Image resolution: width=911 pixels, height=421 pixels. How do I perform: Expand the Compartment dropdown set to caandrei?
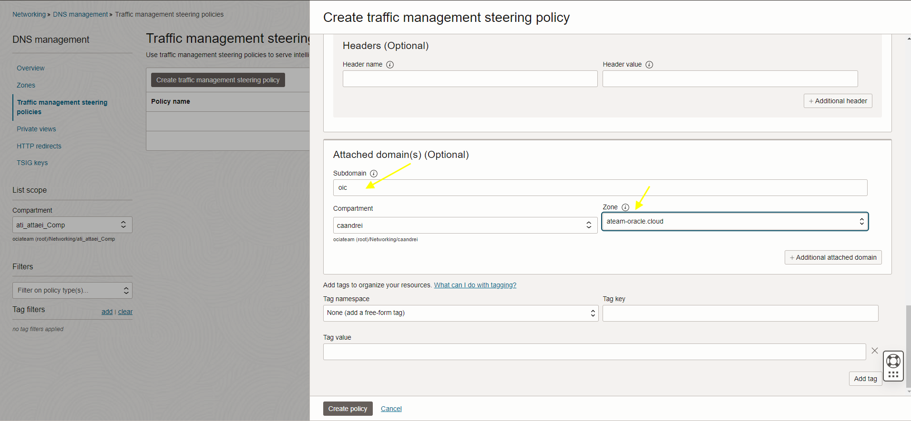pyautogui.click(x=465, y=225)
